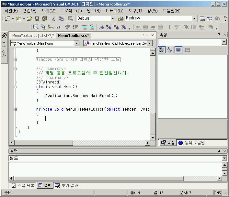Click the Find in Files icon next to Redraw
The image size is (229, 197).
pos(121,19)
